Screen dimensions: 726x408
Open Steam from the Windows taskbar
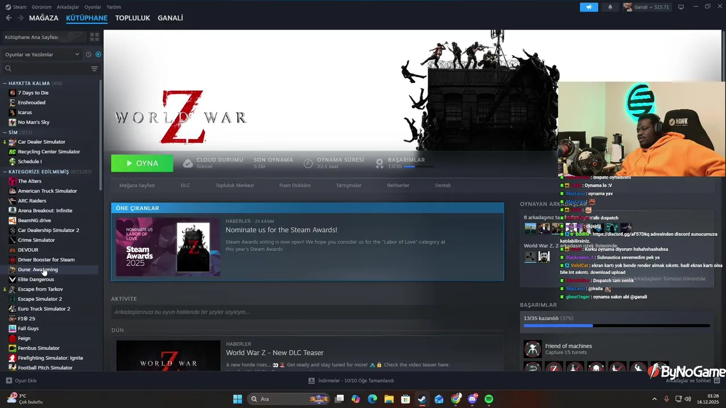(422, 399)
